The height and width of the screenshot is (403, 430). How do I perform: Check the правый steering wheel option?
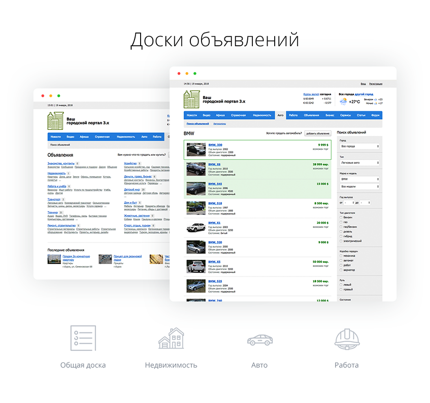(x=341, y=289)
